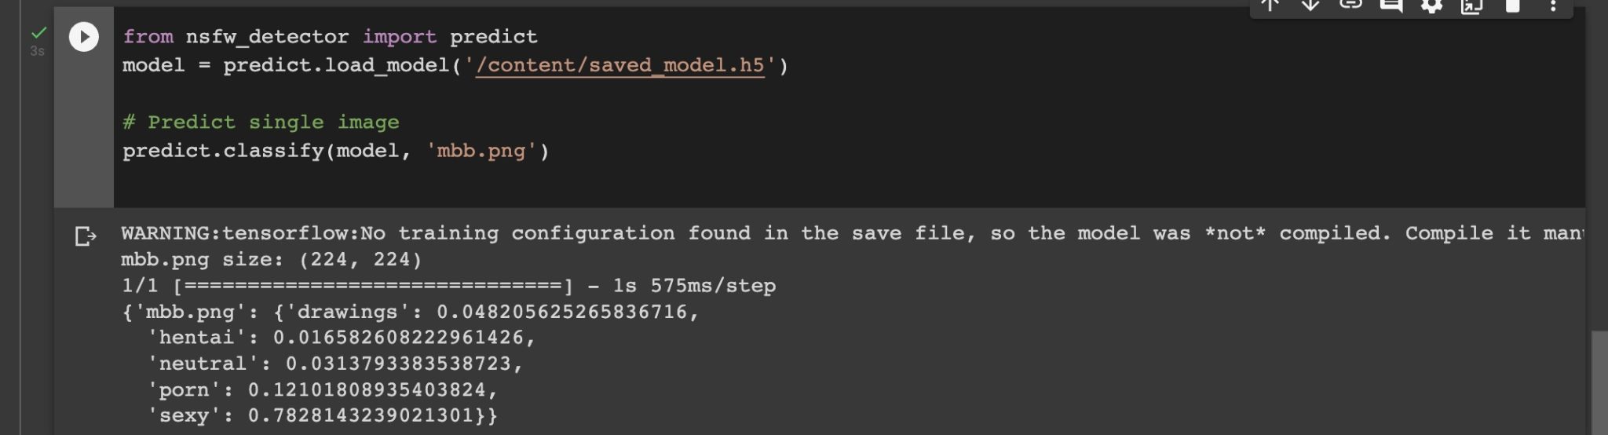This screenshot has height=435, width=1608.
Task: Move the cell down
Action: click(1310, 5)
